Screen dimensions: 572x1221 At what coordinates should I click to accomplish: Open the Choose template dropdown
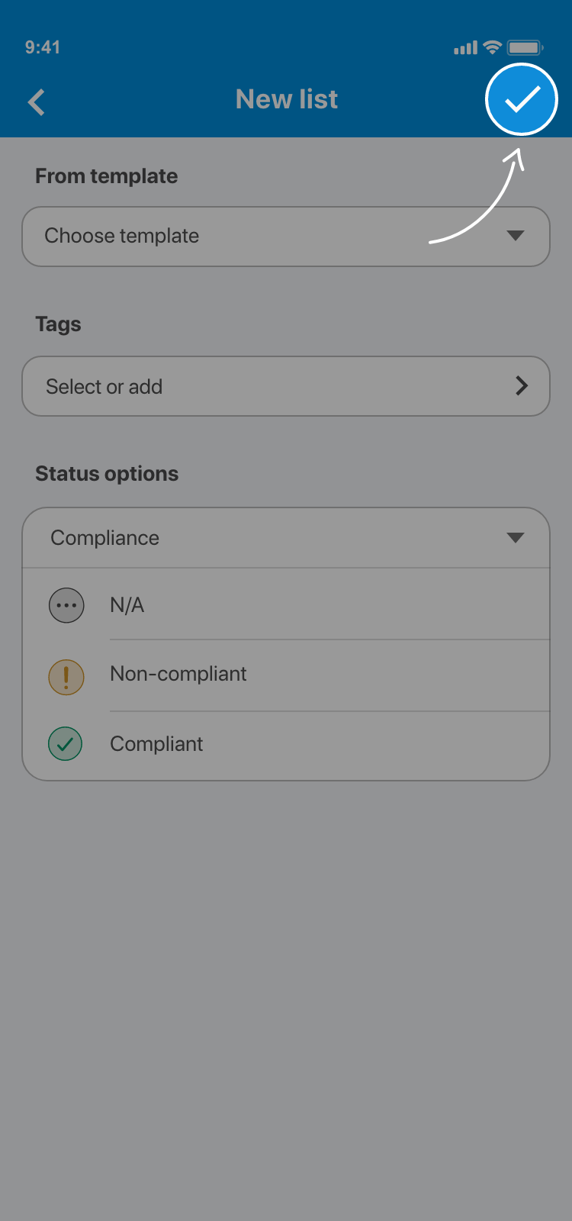[x=286, y=237]
